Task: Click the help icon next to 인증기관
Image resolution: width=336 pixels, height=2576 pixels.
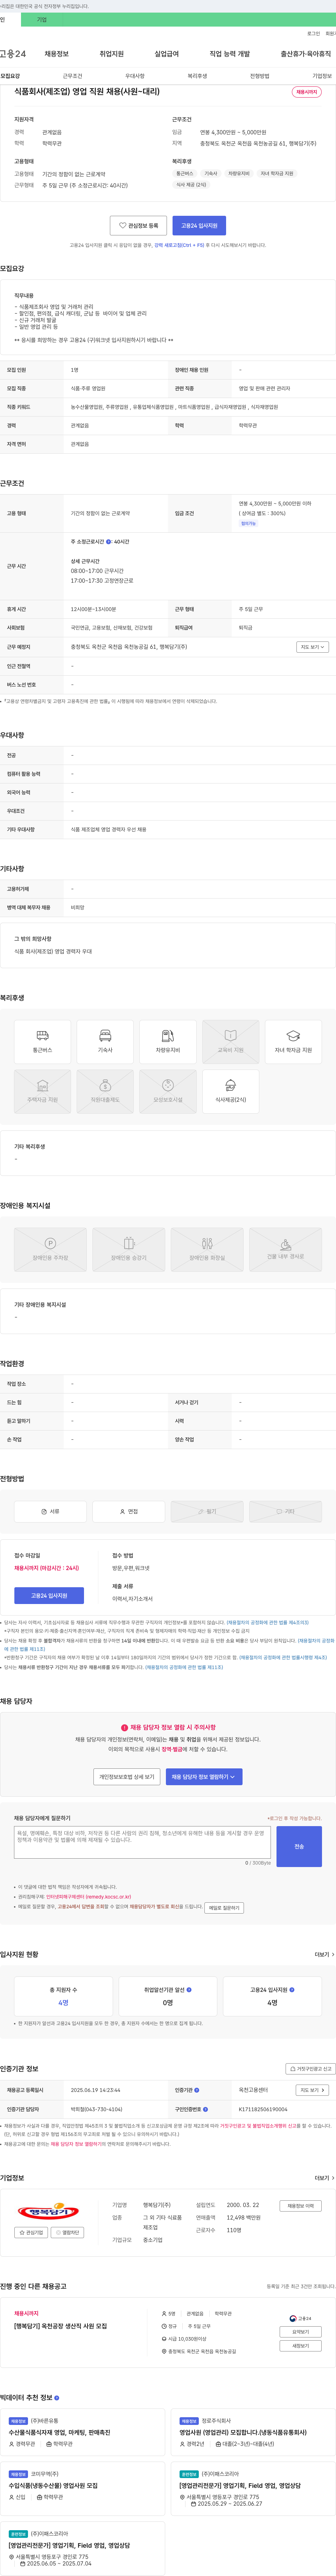Action: pos(197,2090)
